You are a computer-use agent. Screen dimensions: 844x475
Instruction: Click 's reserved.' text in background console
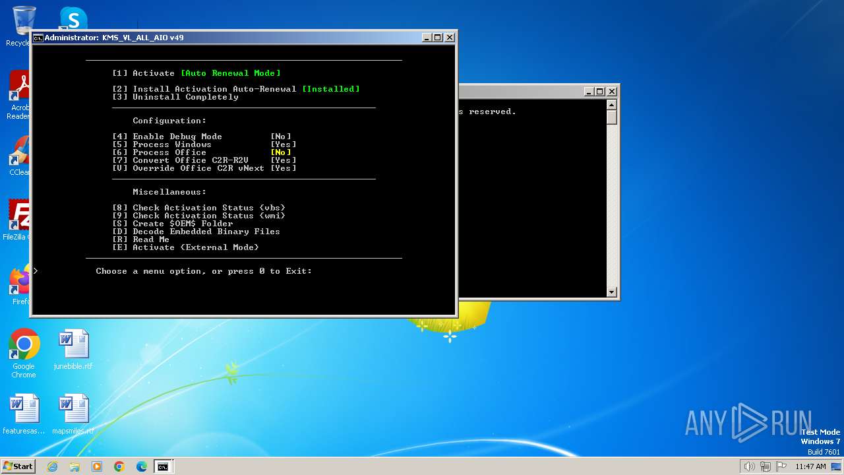coord(487,111)
